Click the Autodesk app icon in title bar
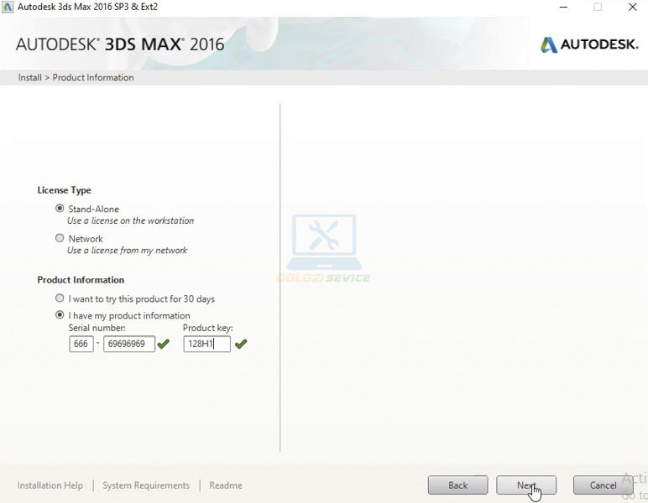This screenshot has height=503, width=648. [x=8, y=7]
